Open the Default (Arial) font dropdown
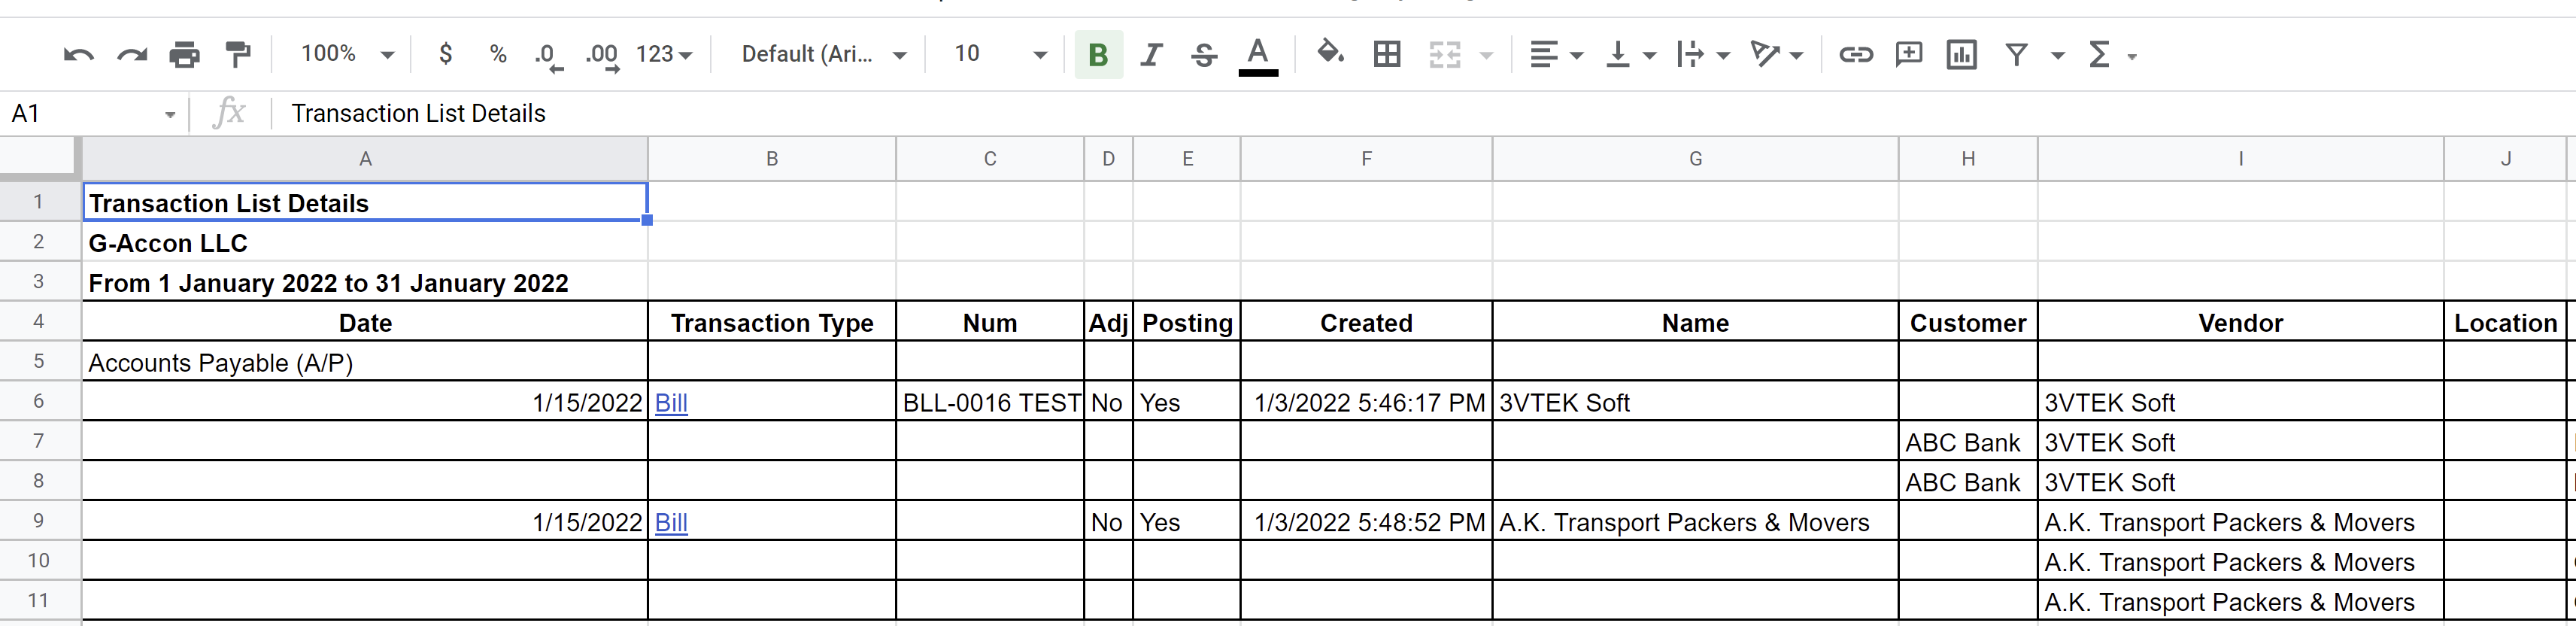2576x626 pixels. click(824, 54)
